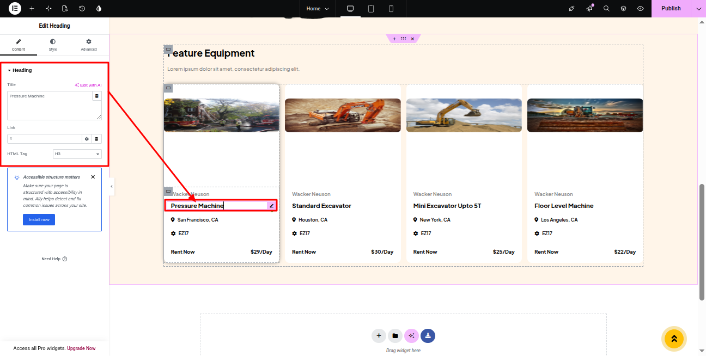Select the Pressure Machine card image
The image size is (706, 356).
coord(221,115)
